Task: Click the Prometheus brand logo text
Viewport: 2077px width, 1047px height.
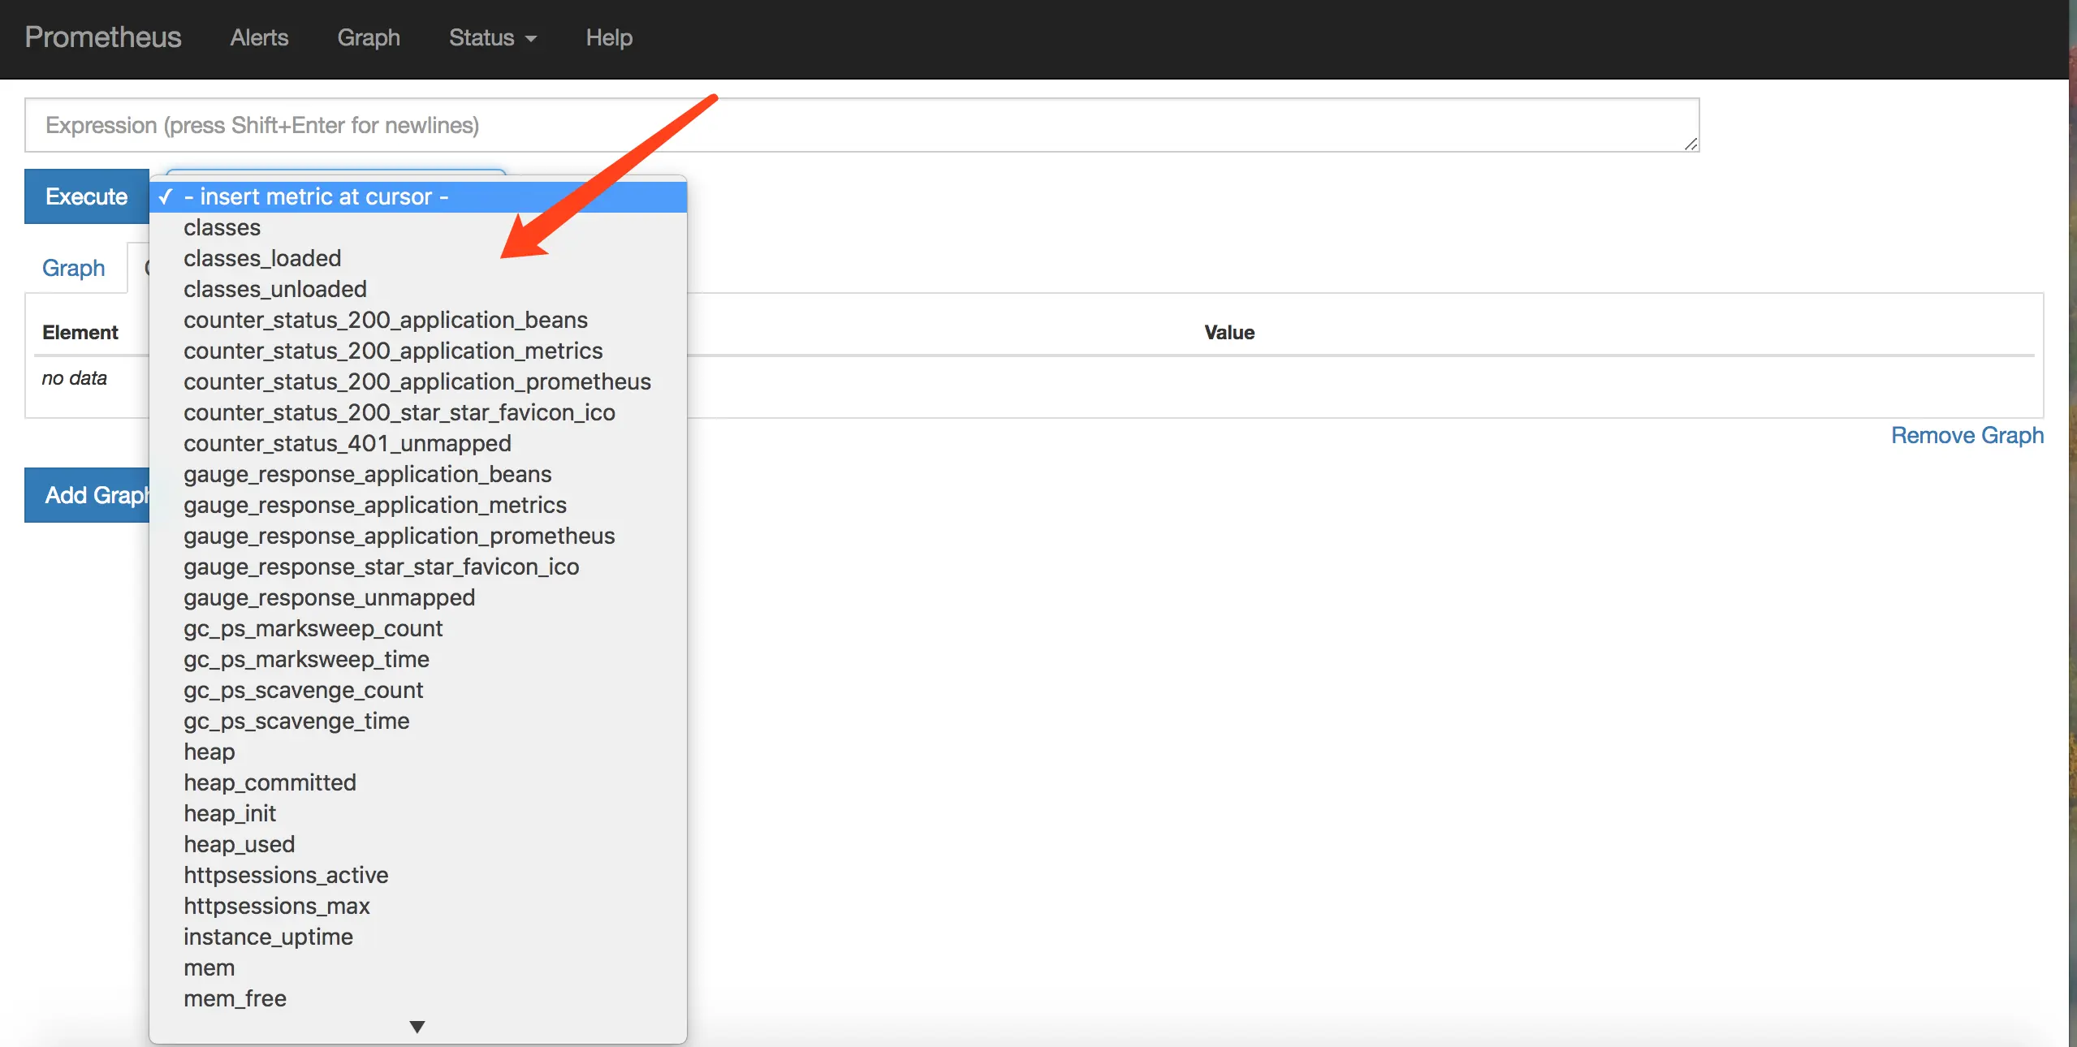Action: pos(103,37)
